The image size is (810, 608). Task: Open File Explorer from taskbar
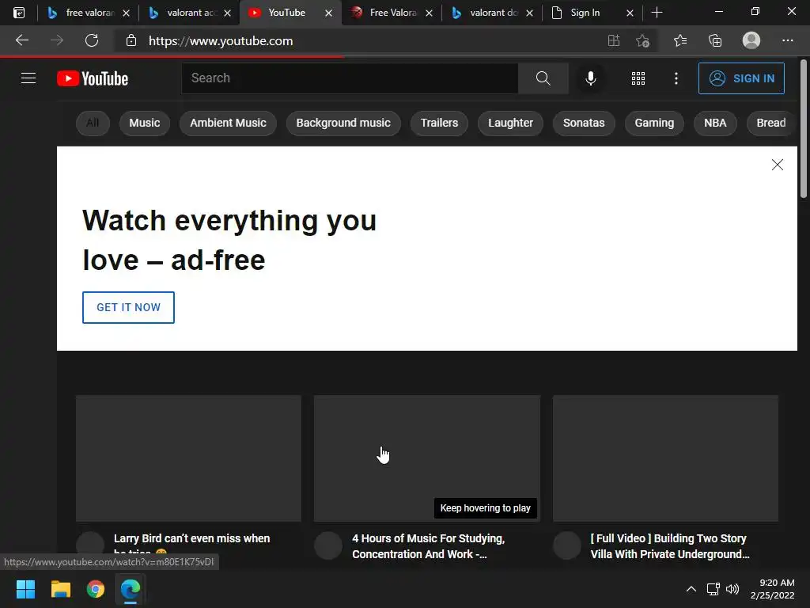pyautogui.click(x=60, y=589)
